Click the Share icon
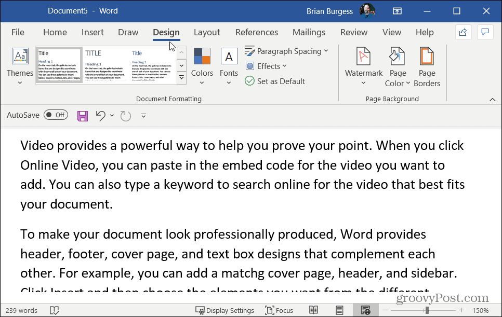 click(x=463, y=32)
